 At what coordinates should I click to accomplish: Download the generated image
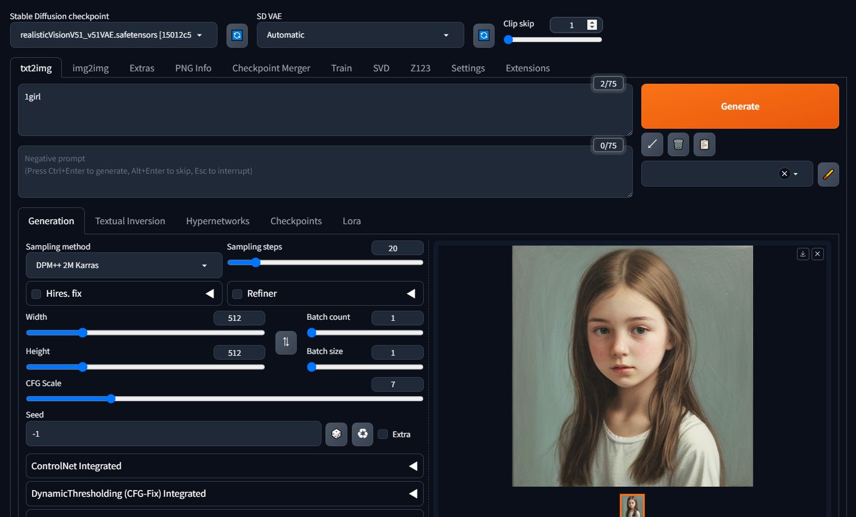pyautogui.click(x=803, y=254)
